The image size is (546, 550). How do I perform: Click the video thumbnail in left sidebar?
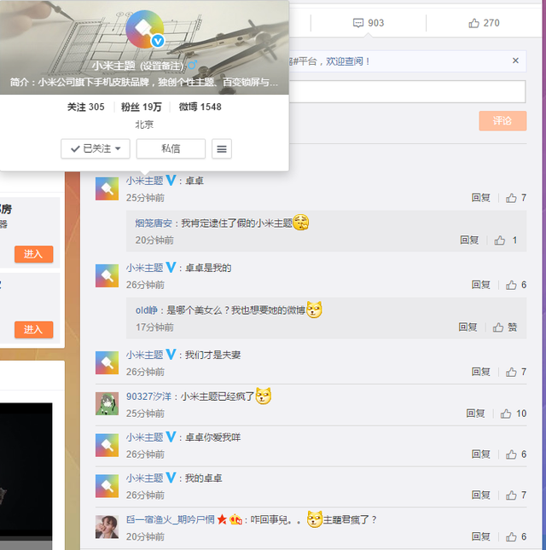[26, 477]
